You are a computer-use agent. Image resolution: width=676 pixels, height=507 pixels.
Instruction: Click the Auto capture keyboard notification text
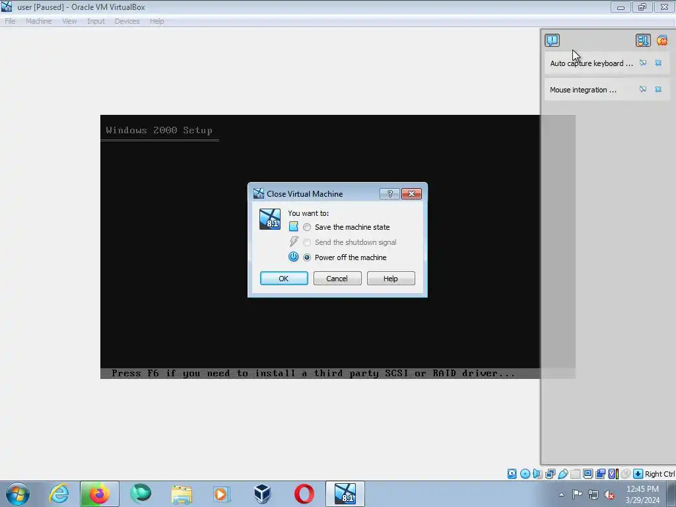click(591, 63)
